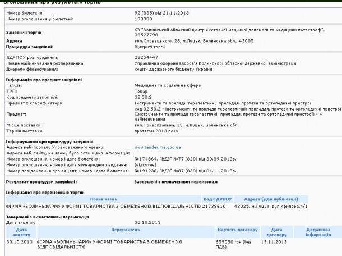Select ЄДРПОУ value 23254447
This screenshot has height=256, width=342.
coord(146,57)
